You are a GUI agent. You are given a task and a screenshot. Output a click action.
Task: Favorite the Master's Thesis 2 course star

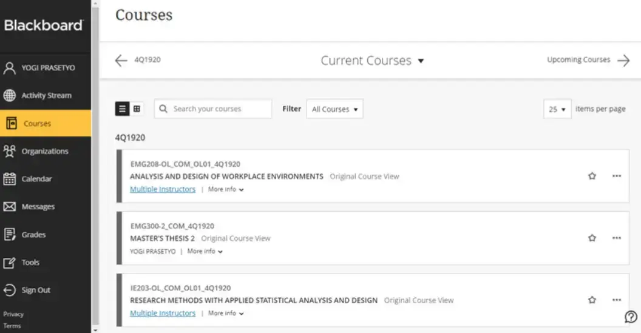[x=592, y=238]
